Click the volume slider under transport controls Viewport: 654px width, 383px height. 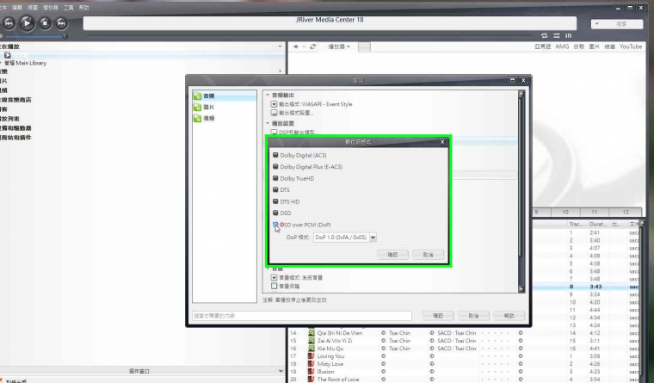(x=34, y=36)
